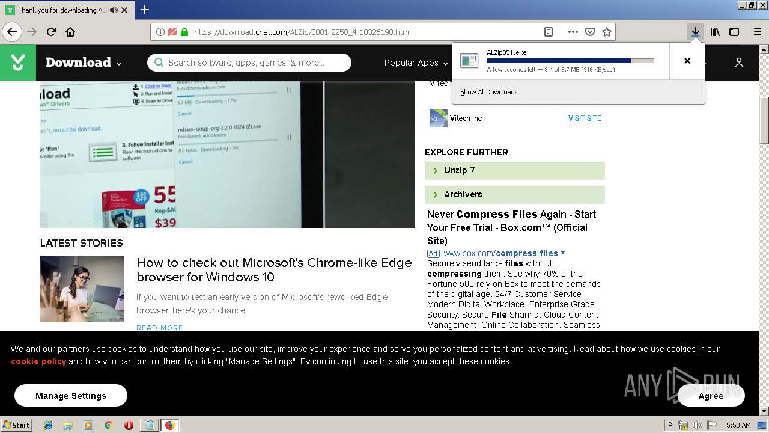The image size is (769, 433).
Task: Cancel the ALZip851.exe download
Action: click(x=687, y=61)
